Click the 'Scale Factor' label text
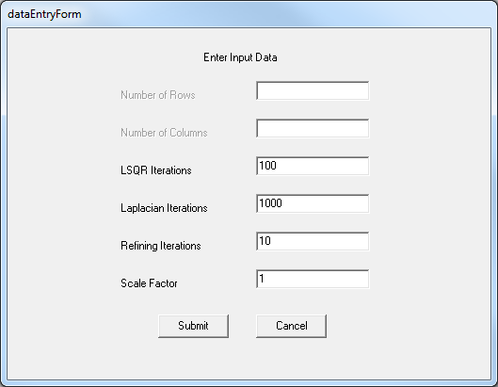 pos(149,283)
